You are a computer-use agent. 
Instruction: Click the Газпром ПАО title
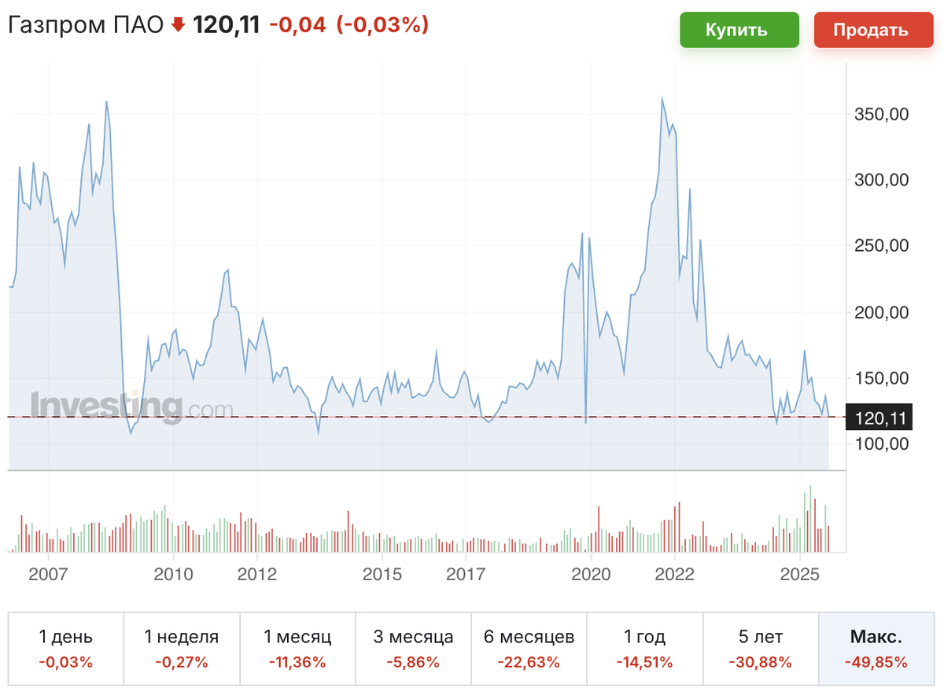click(x=86, y=26)
